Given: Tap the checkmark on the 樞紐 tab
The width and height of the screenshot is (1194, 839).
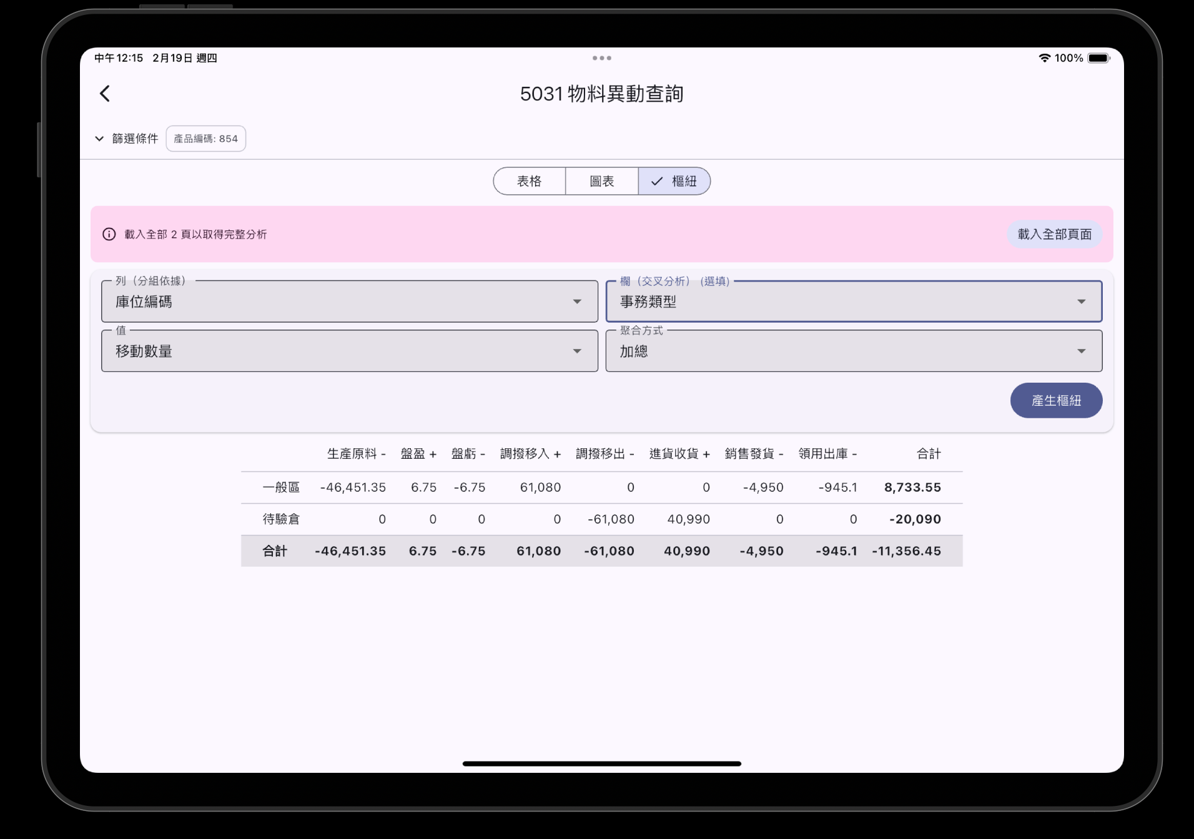Looking at the screenshot, I should pyautogui.click(x=656, y=180).
